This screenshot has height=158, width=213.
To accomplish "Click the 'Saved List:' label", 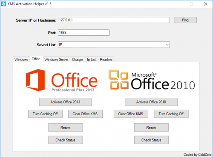I will [x=46, y=45].
